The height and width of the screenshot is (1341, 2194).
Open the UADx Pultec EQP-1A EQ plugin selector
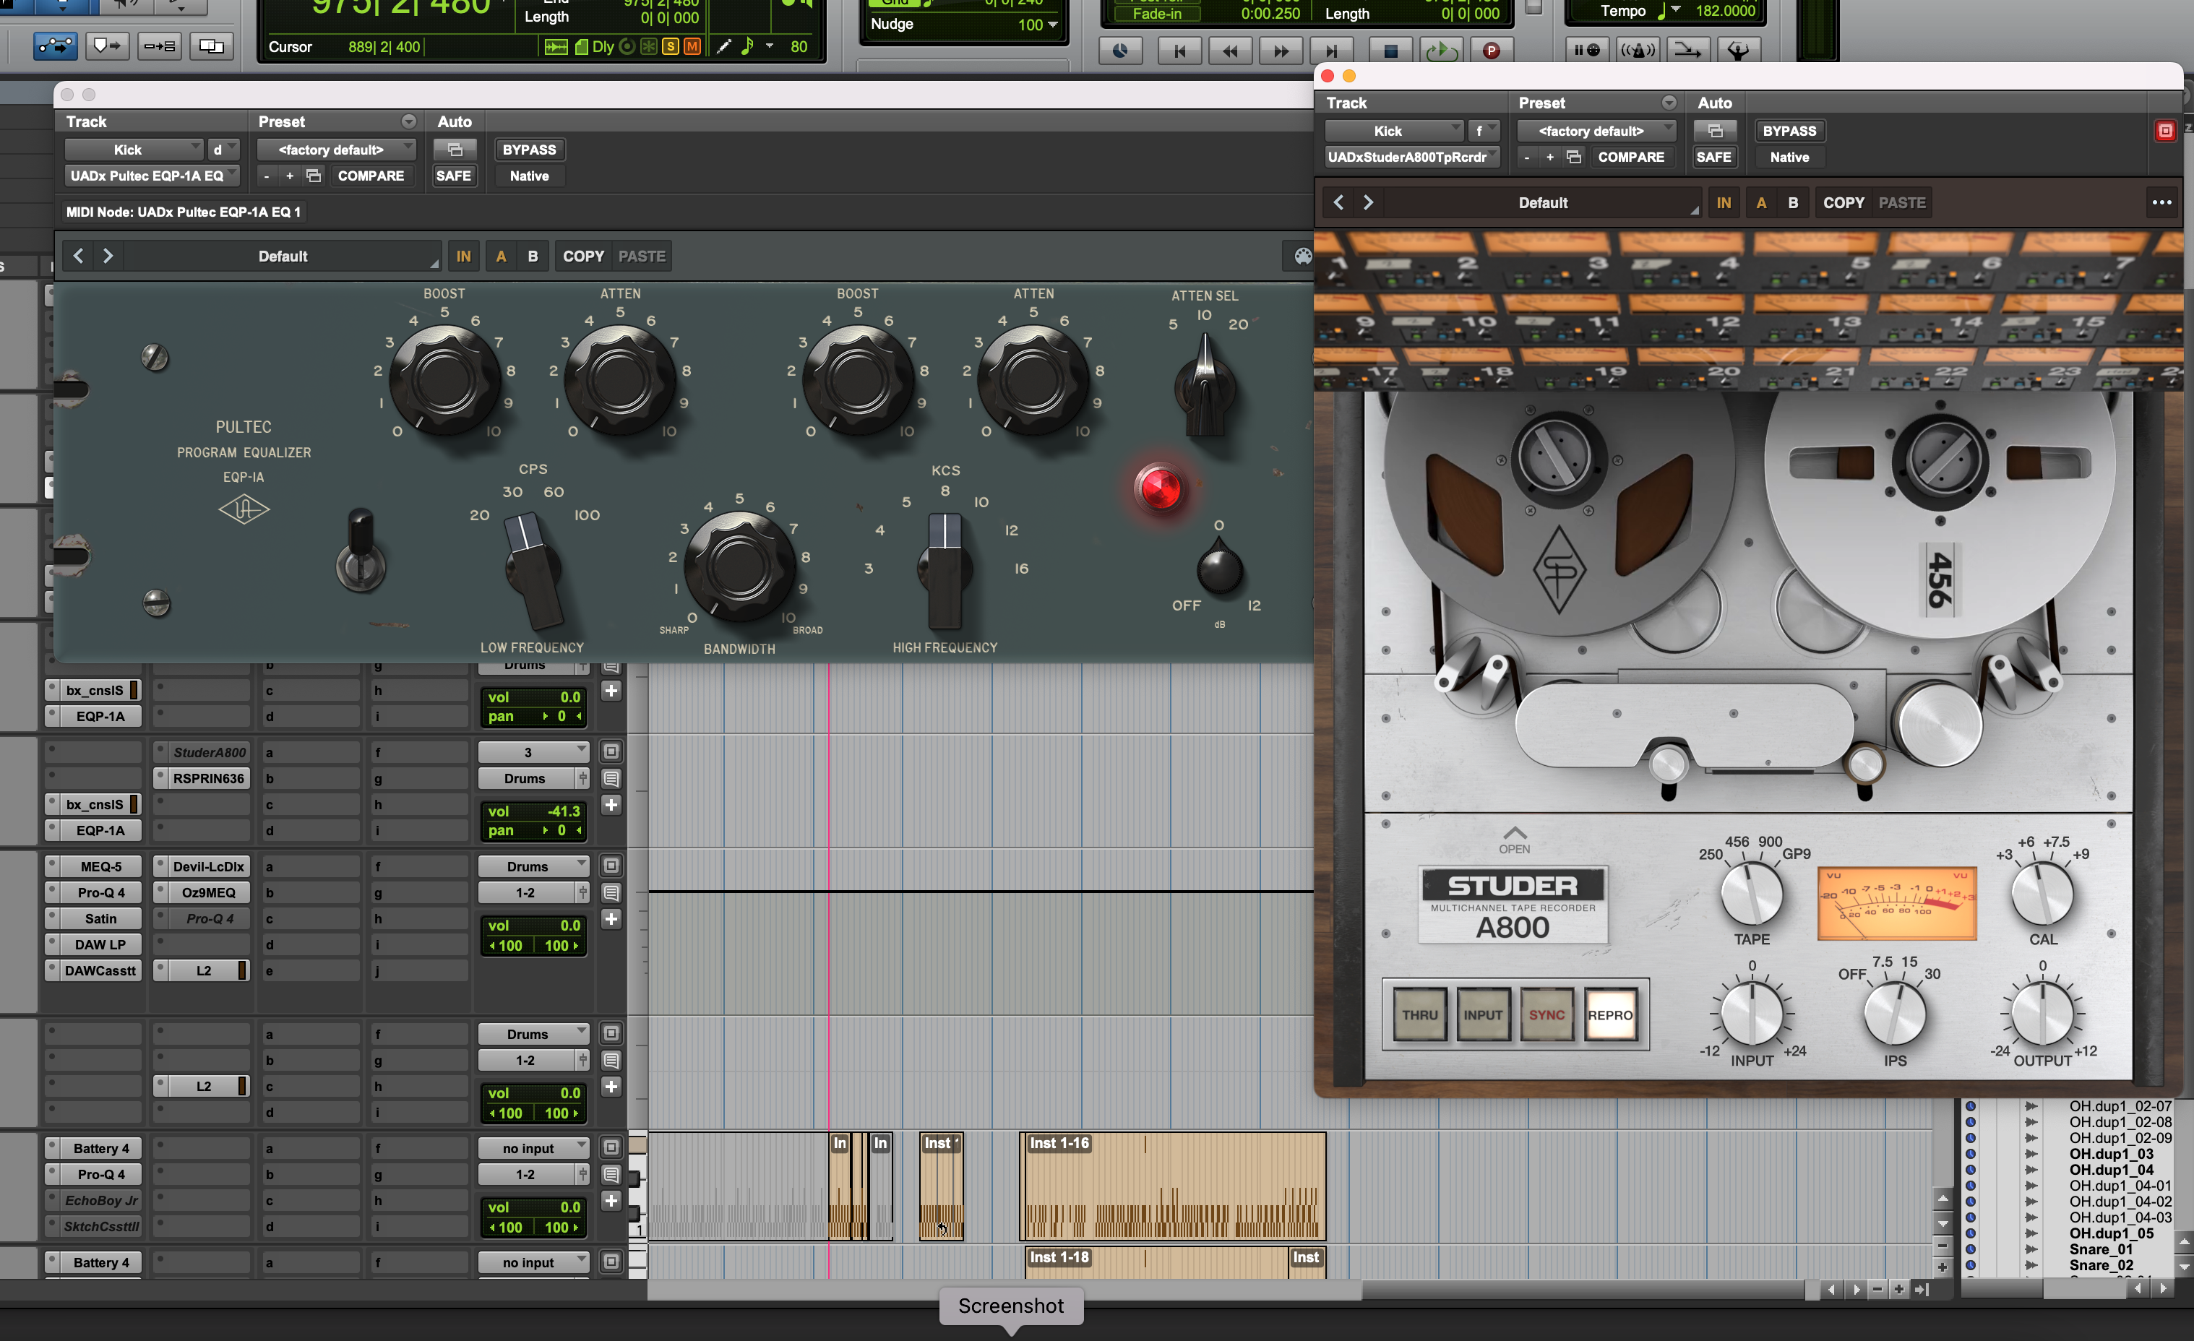click(152, 176)
